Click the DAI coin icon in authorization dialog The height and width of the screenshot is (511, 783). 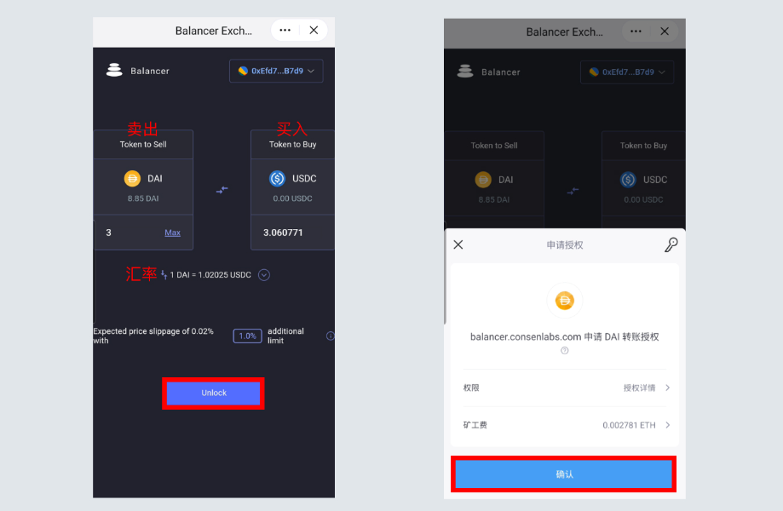click(565, 301)
